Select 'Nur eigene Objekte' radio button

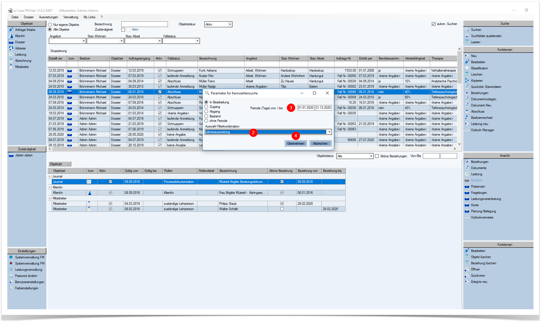[x=50, y=25]
